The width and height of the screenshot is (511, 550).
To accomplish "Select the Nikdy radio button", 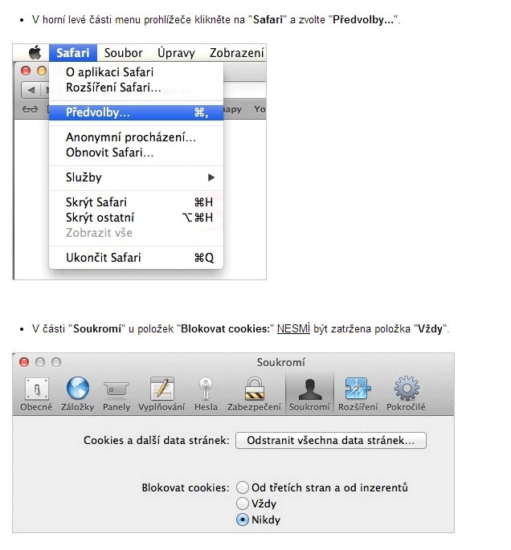I will (242, 519).
